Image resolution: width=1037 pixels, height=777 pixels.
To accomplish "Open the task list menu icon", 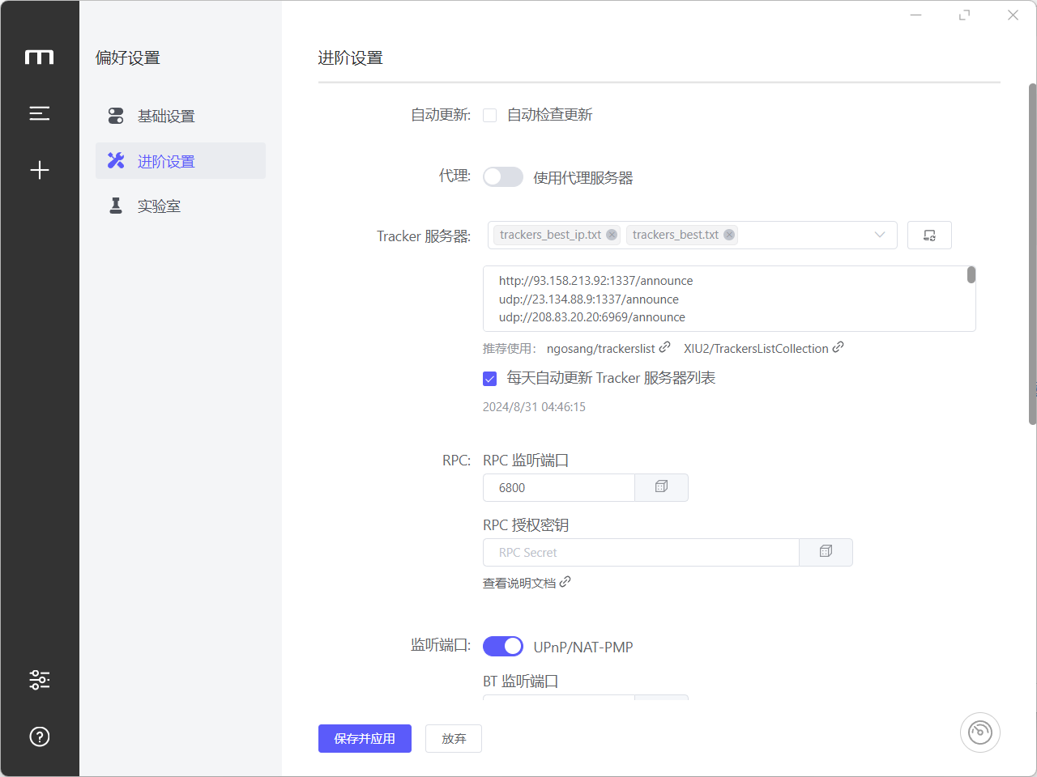I will pyautogui.click(x=39, y=113).
